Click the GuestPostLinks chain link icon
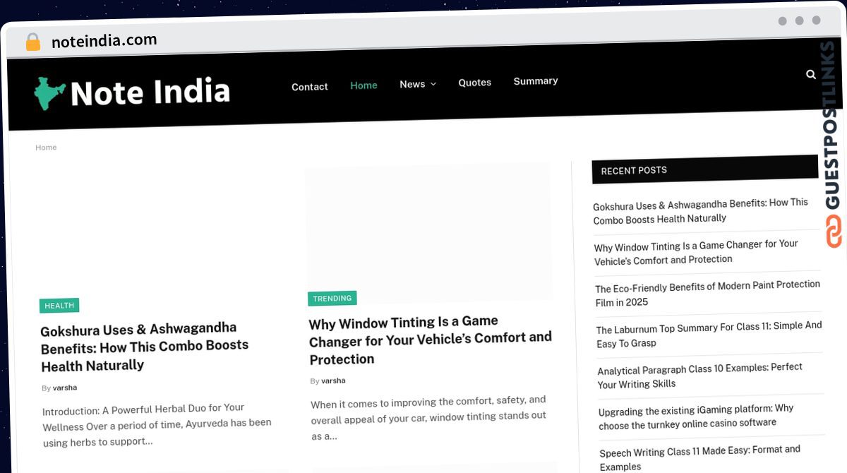The image size is (847, 473). click(x=834, y=232)
